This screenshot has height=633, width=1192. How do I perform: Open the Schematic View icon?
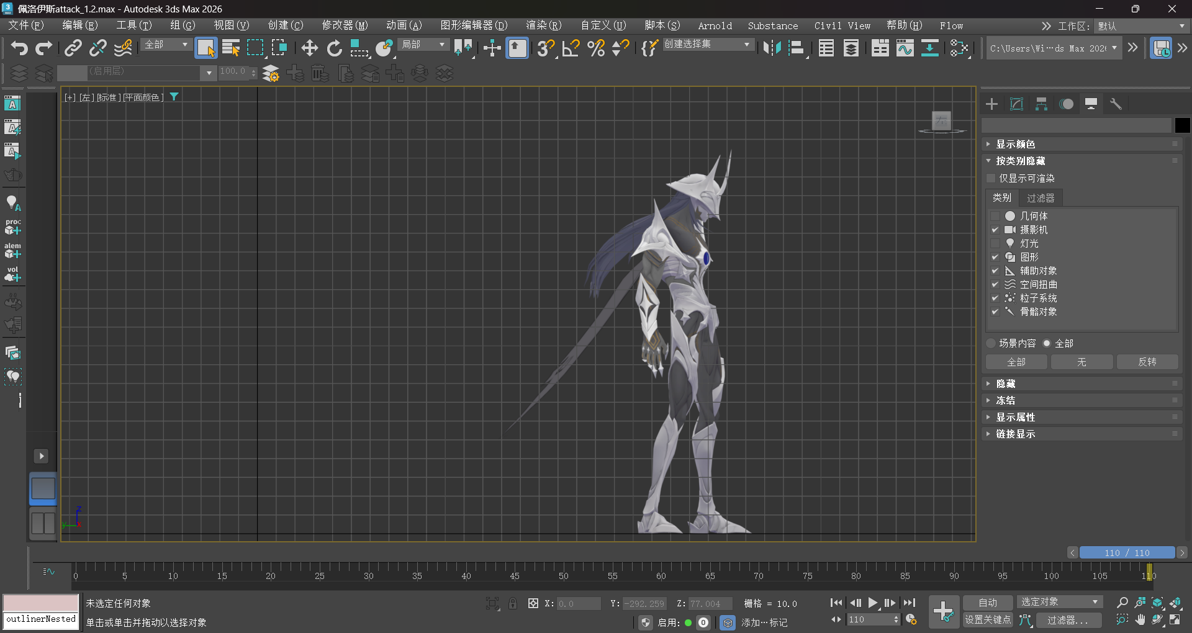coord(960,48)
